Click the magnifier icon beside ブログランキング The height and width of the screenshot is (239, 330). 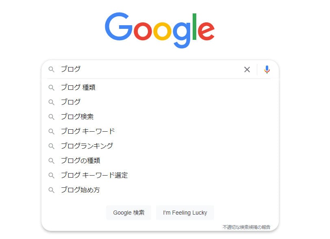click(x=51, y=146)
